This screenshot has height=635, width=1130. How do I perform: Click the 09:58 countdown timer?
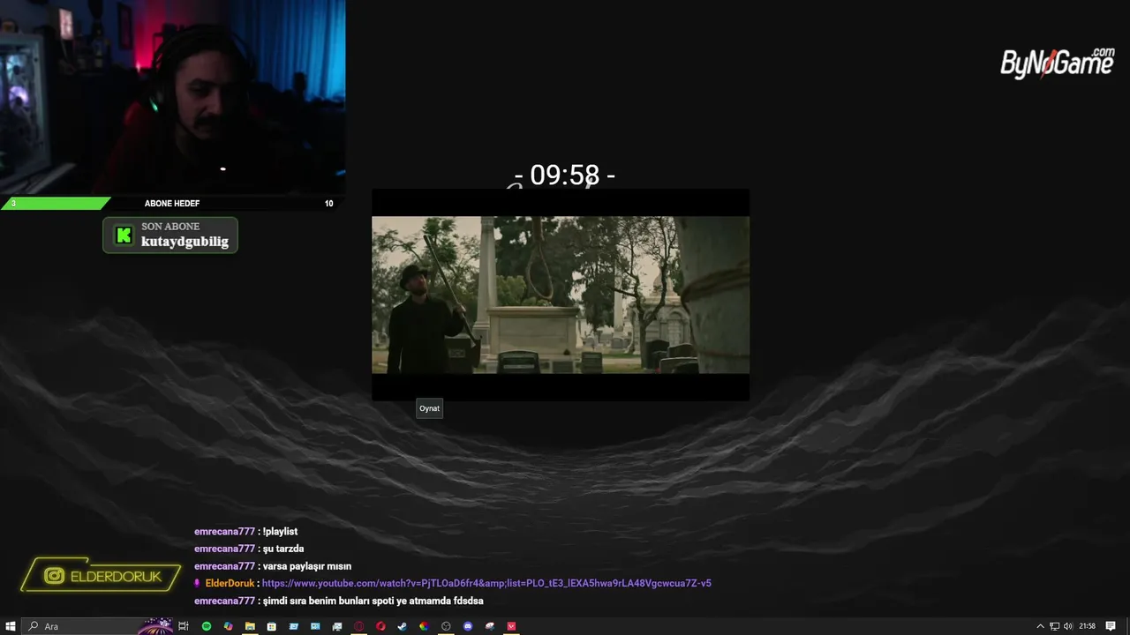coord(565,176)
